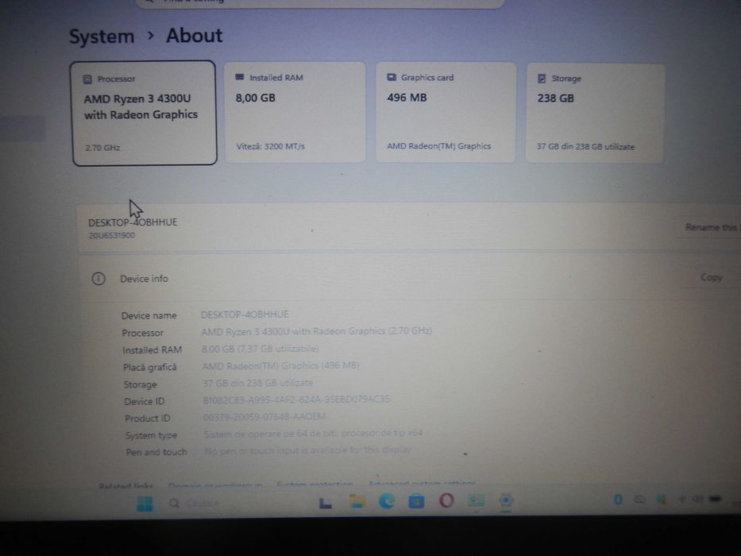Select the Graphics card 496 MB card
This screenshot has height=556, width=741.
(x=446, y=112)
